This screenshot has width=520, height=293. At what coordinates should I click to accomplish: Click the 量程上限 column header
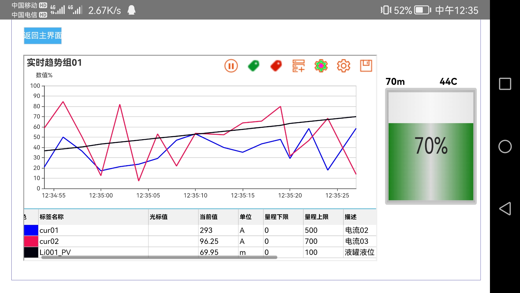[x=316, y=217]
